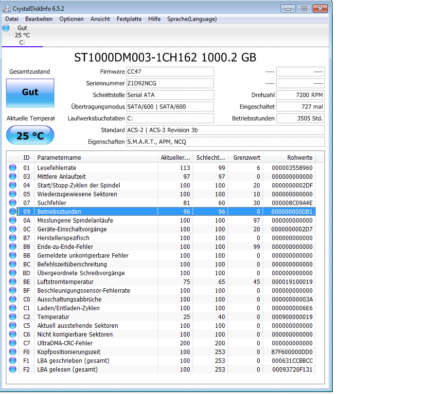Click the CrystalDiskInfo title bar app icon
The height and width of the screenshot is (394, 444).
pyautogui.click(x=7, y=8)
